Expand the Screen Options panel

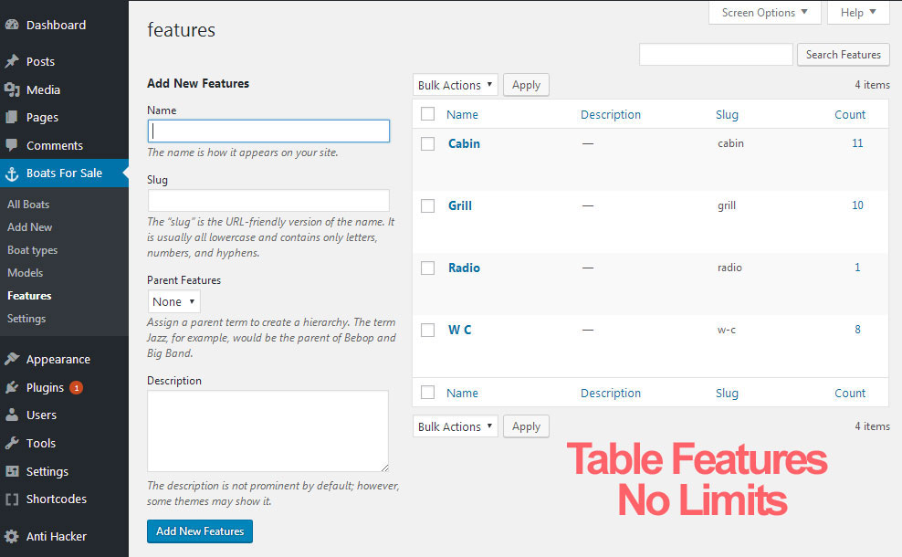point(764,13)
